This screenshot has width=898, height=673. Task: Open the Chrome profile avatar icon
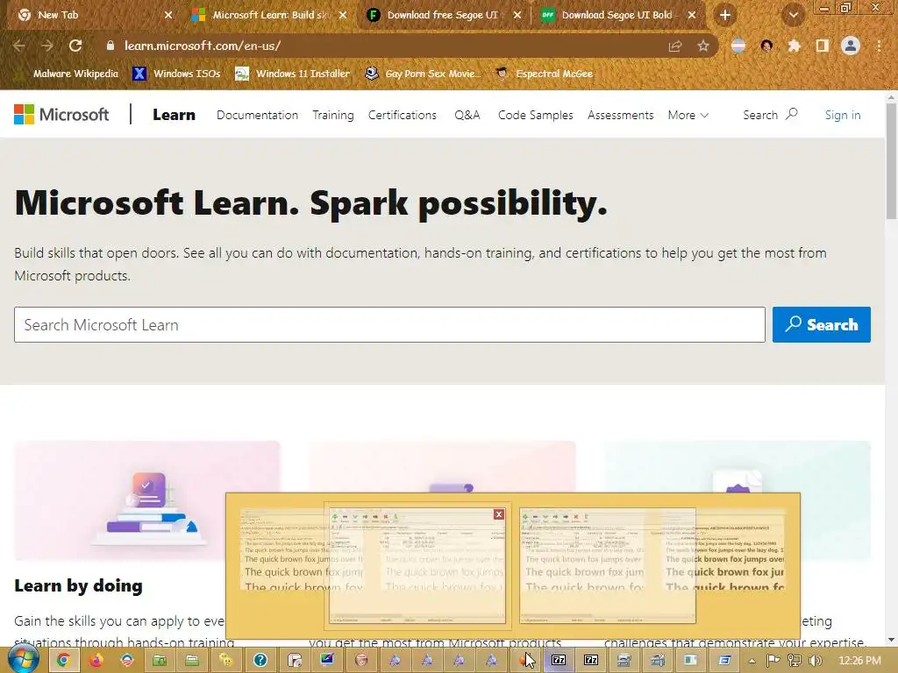point(851,46)
